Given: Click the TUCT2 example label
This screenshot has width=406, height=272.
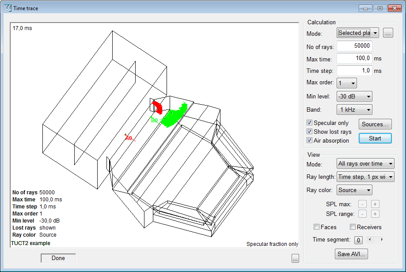Looking at the screenshot, I should tap(30, 243).
